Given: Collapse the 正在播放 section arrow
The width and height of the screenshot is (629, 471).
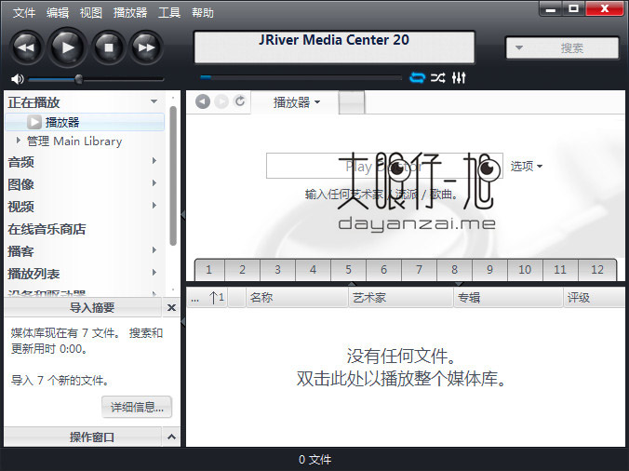Looking at the screenshot, I should 154,101.
